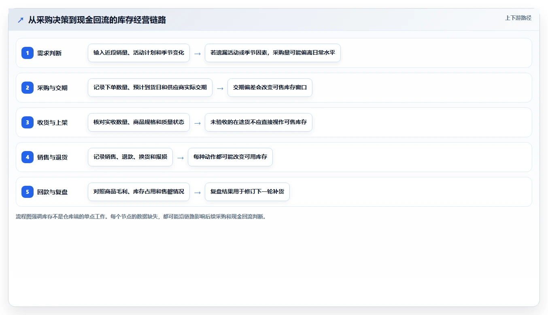The image size is (548, 315).
Task: Click the box 复盘结果用于修订下一轮补货
Action: point(247,192)
